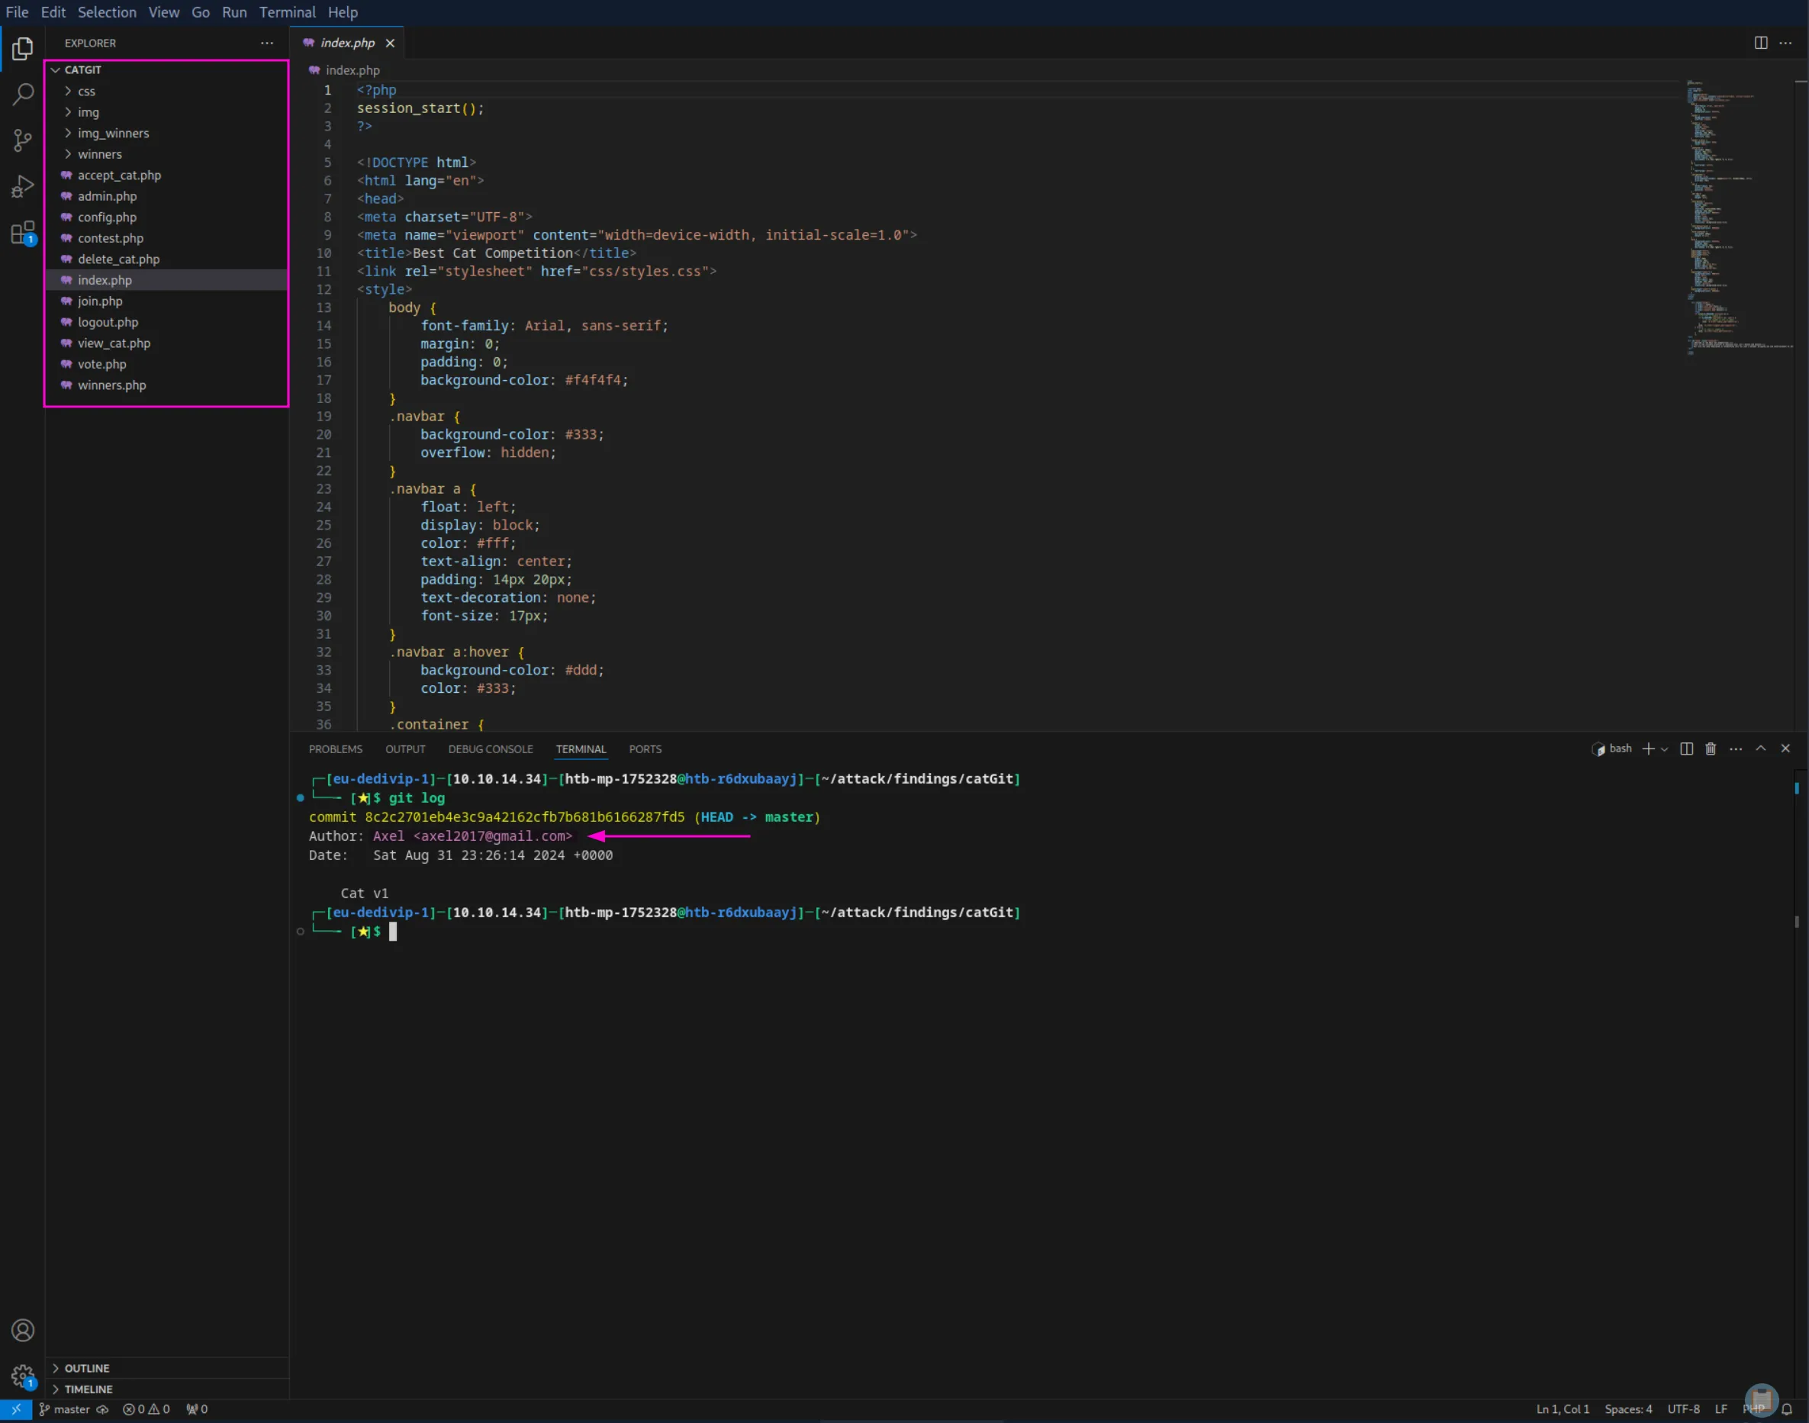This screenshot has width=1809, height=1423.
Task: Click Ln 1, Col 1 cursor position
Action: 1563,1410
